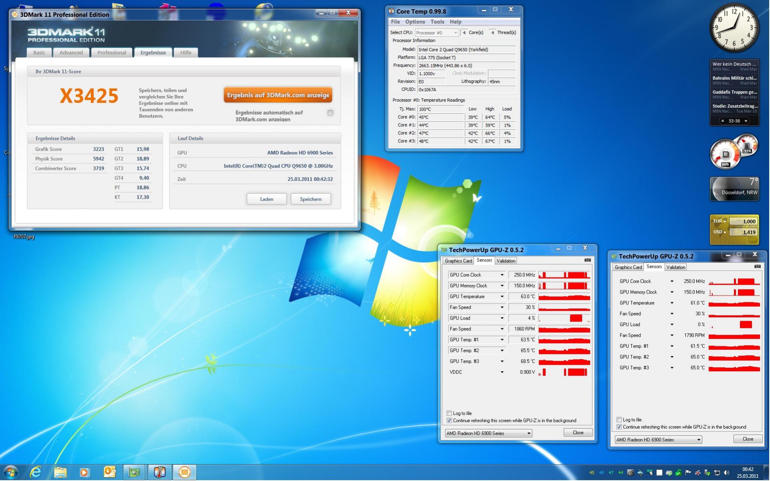770x481 pixels.
Task: Select the P8707.jpg desktop file
Action: click(24, 237)
